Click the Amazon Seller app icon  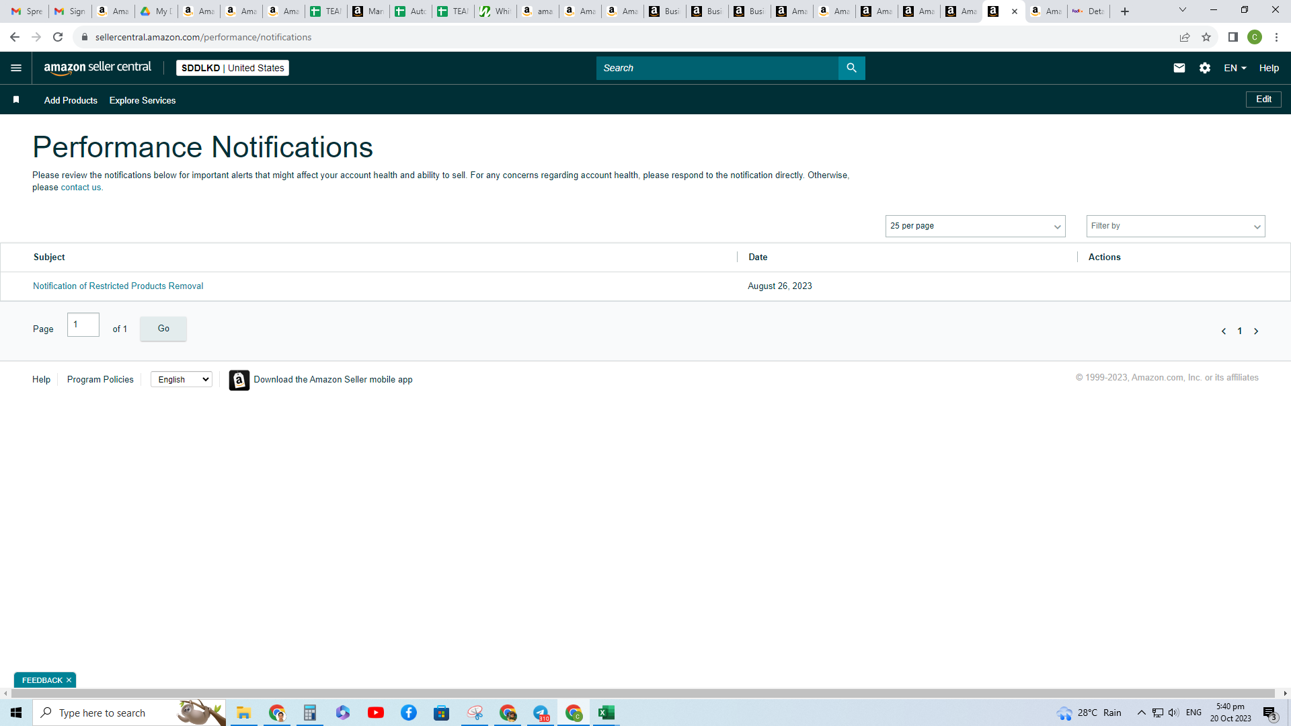pos(239,380)
